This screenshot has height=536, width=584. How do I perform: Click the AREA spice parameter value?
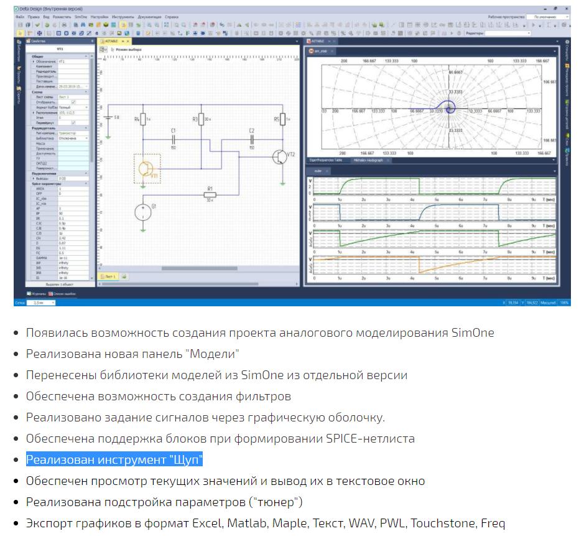[x=73, y=189]
